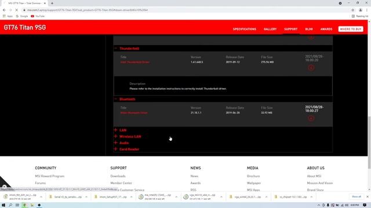Screen dimensions: 371x208
Task: Open the Wallpaper footer link
Action: point(254,183)
